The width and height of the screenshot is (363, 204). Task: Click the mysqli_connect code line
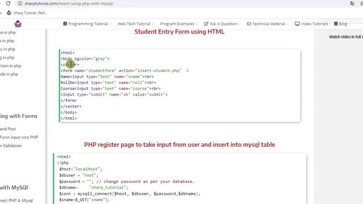click(130, 194)
